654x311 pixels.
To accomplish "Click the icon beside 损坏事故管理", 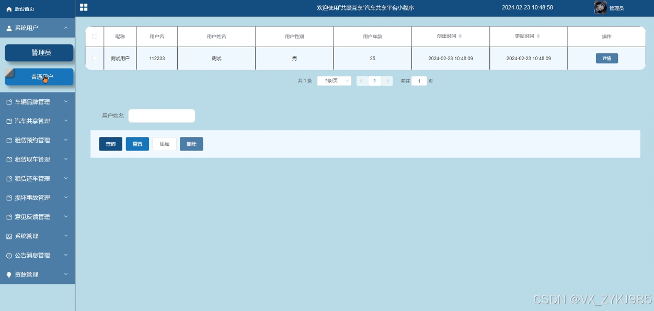I will 9,198.
